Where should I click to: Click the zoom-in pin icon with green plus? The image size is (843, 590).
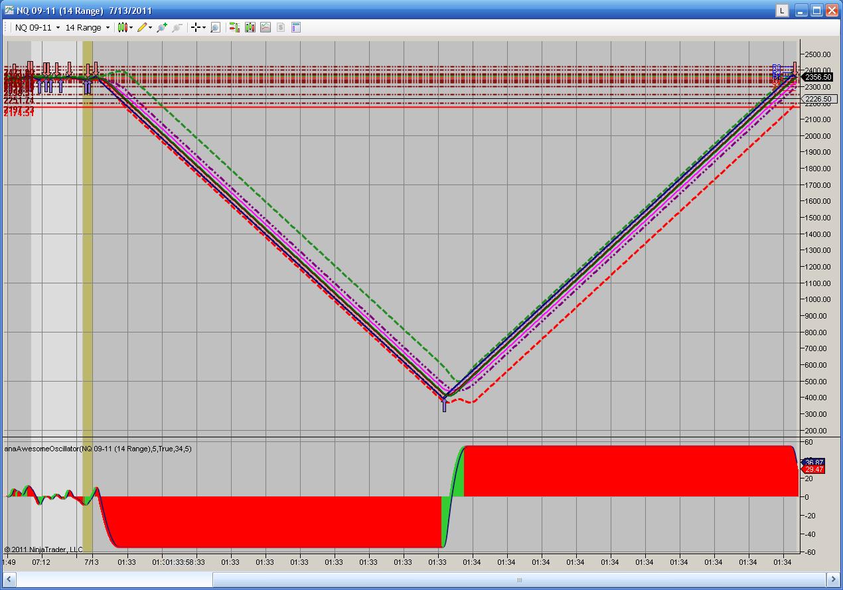(x=161, y=27)
